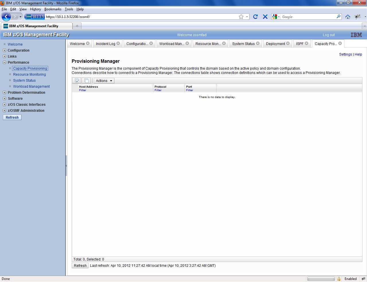Open the search engine selector dropdown
This screenshot has width=367, height=282.
coord(276,17)
